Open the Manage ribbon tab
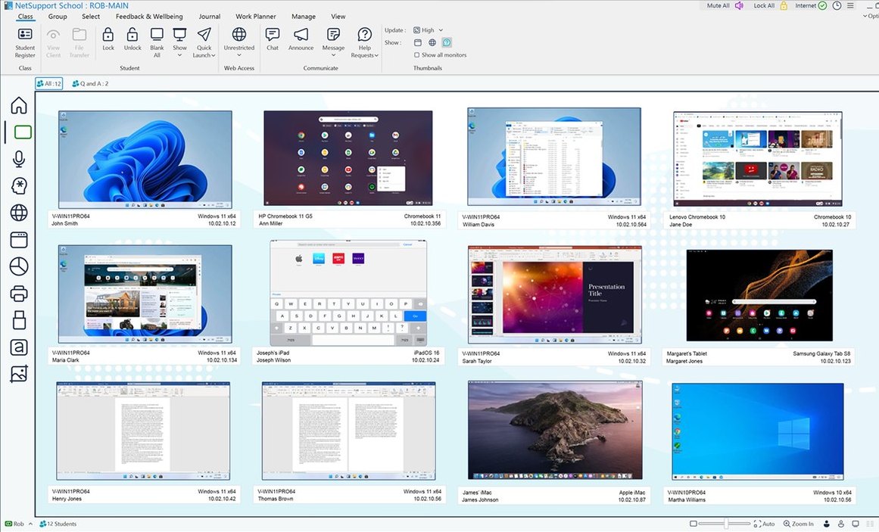Viewport: 879px width, 532px height. click(x=304, y=16)
